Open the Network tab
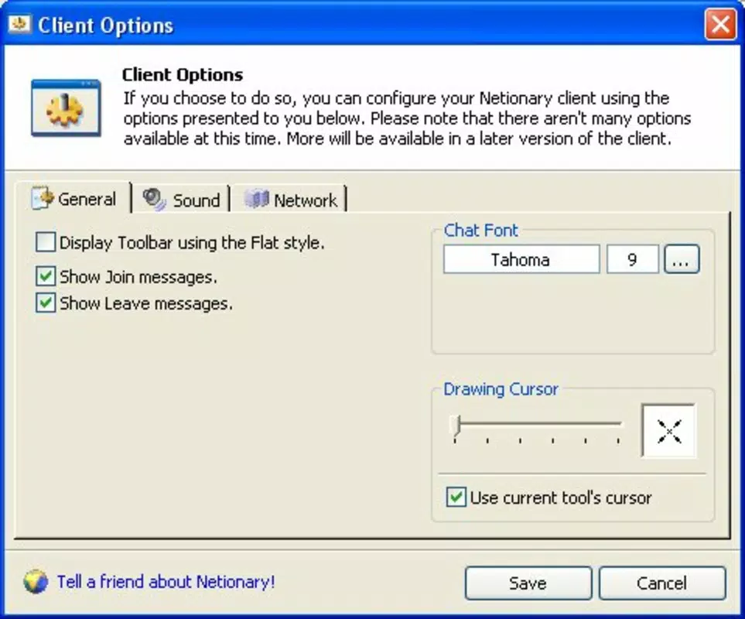Image resolution: width=745 pixels, height=619 pixels. (290, 200)
